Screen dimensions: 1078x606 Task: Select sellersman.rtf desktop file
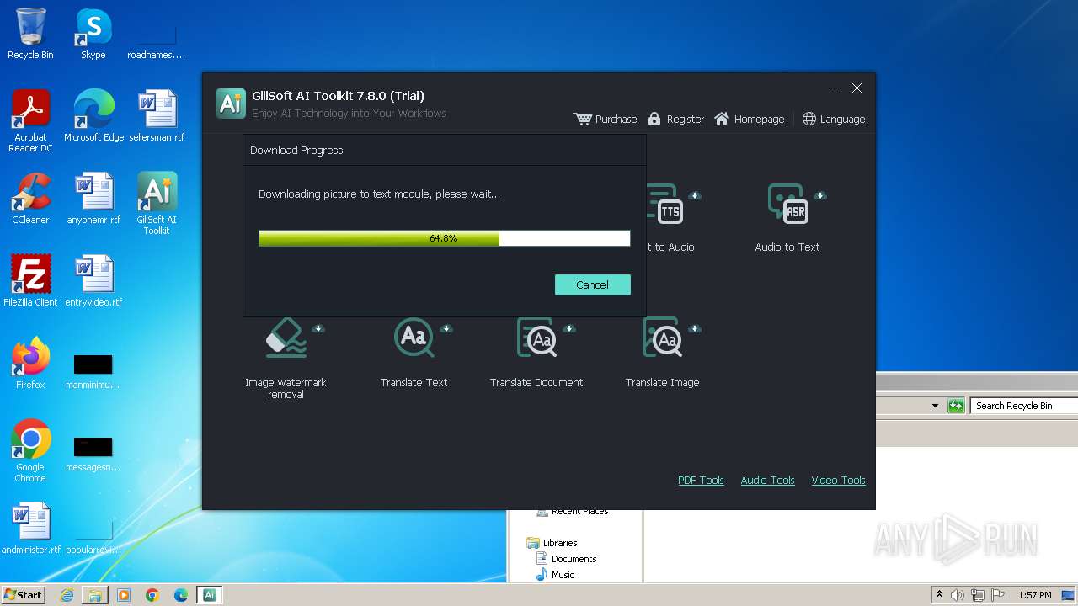(157, 116)
